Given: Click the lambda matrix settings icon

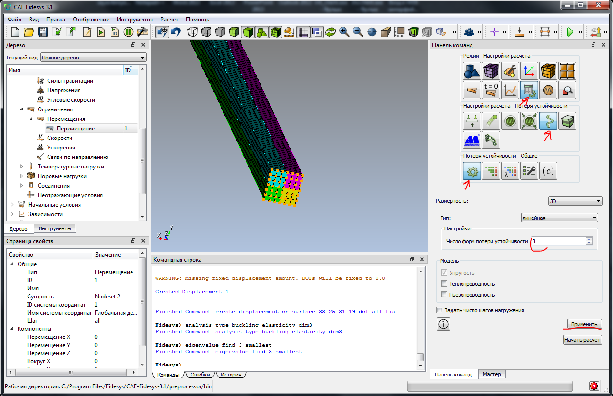Looking at the screenshot, I should (x=510, y=171).
